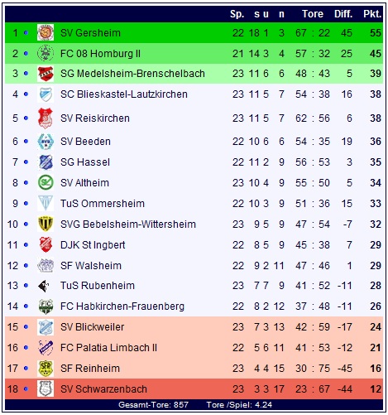Click the SG Hassel blue shield logo
The height and width of the screenshot is (415, 388).
(46, 162)
